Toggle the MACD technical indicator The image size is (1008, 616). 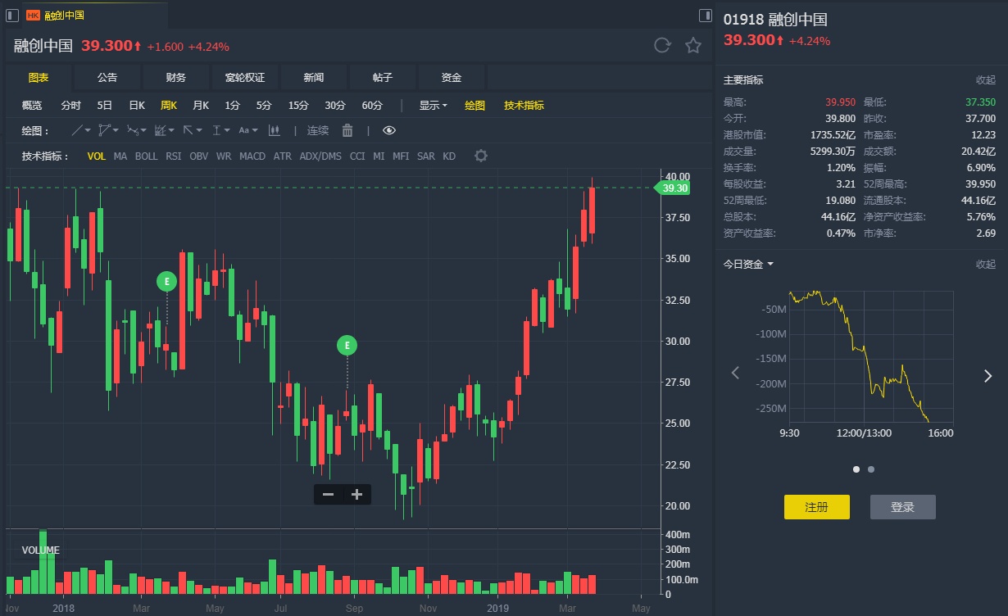[252, 156]
